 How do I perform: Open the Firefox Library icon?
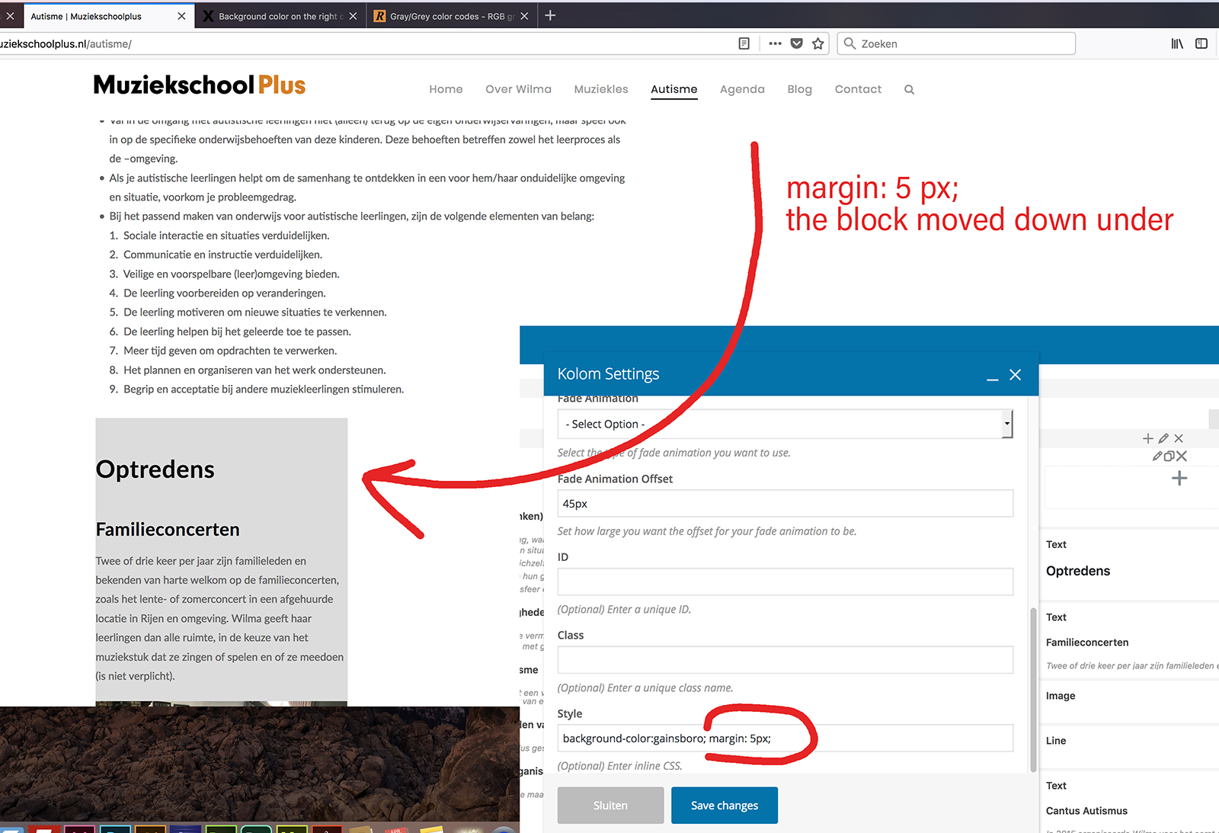pos(1177,43)
